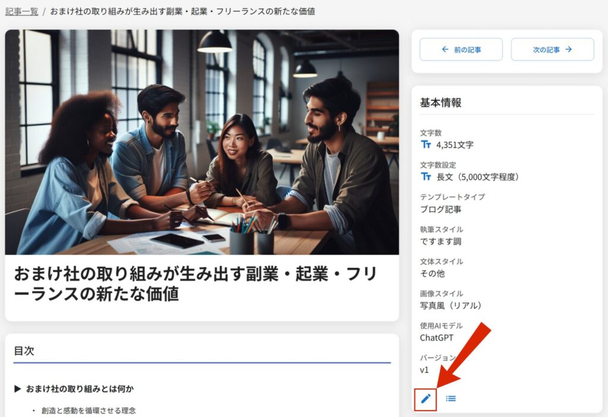Go to the previous article with 前の記事
The image size is (608, 417).
click(461, 49)
